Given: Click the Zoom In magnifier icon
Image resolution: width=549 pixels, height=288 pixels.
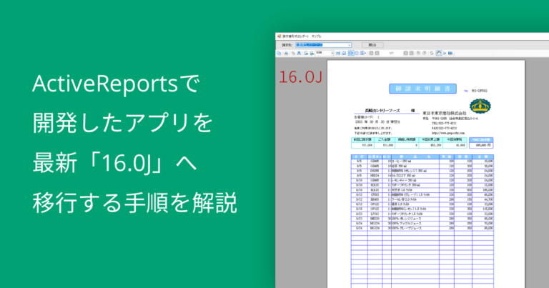Looking at the screenshot, I should point(312,53).
